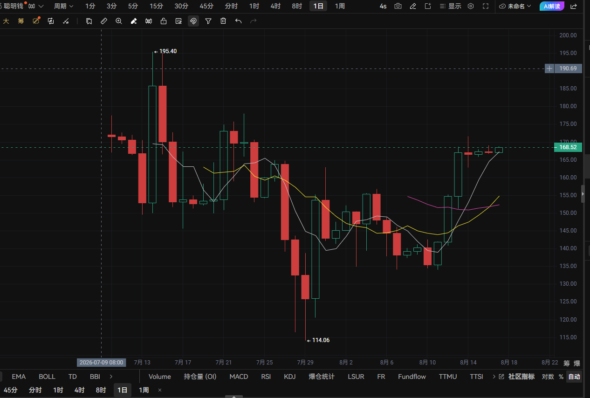Click the AI解读 button
The height and width of the screenshot is (398, 590).
[552, 6]
